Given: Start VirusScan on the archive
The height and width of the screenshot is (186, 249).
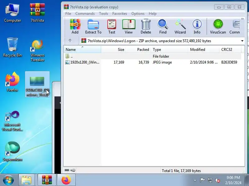Looking at the screenshot, I should tap(218, 26).
